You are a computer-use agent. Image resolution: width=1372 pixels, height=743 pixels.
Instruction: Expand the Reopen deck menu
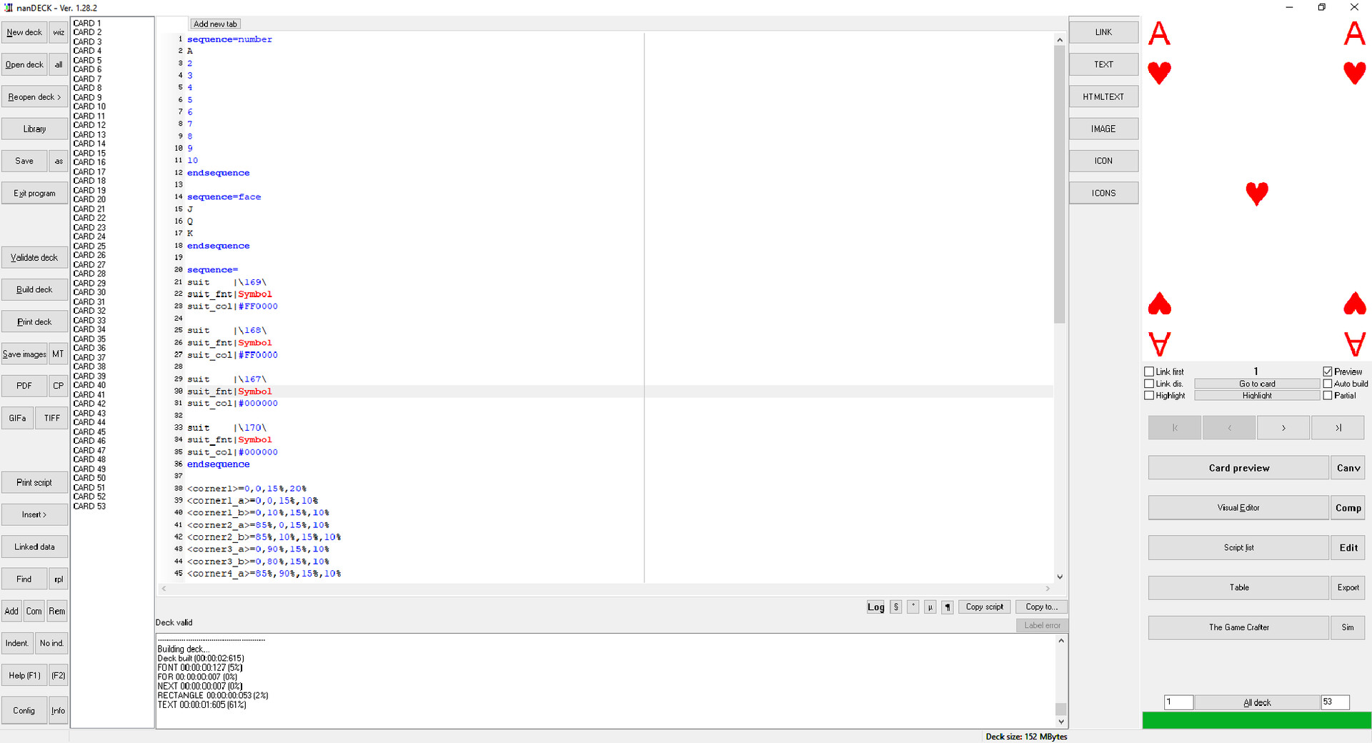click(x=34, y=97)
